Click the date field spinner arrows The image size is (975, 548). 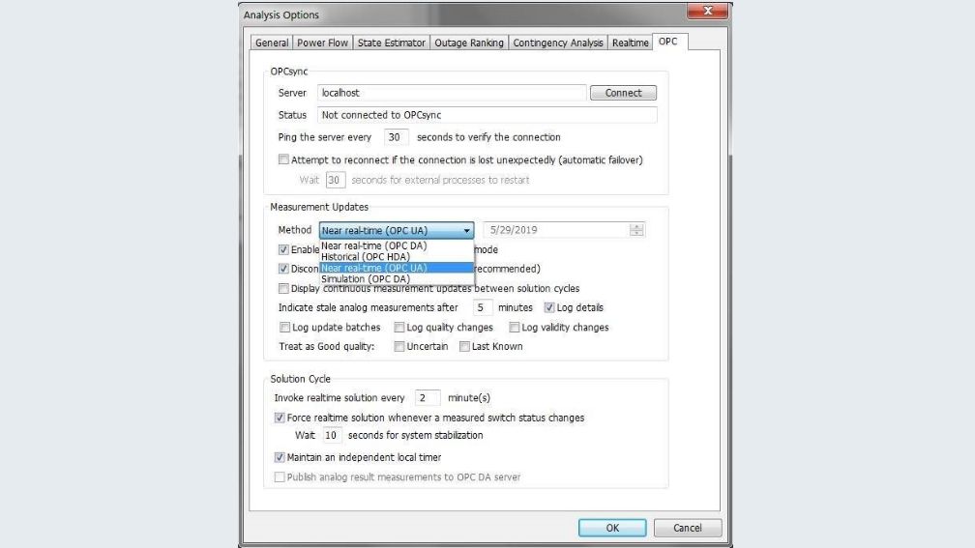pyautogui.click(x=636, y=230)
